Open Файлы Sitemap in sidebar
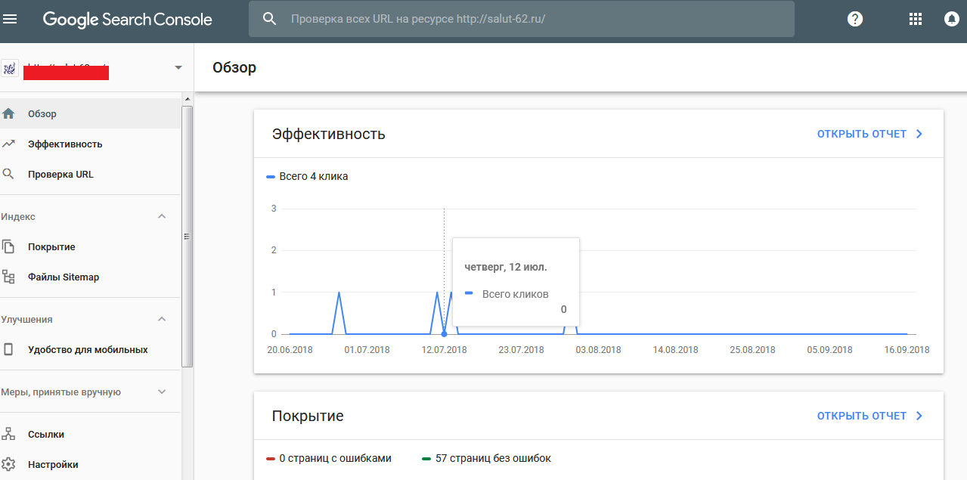This screenshot has width=967, height=480. click(91, 277)
